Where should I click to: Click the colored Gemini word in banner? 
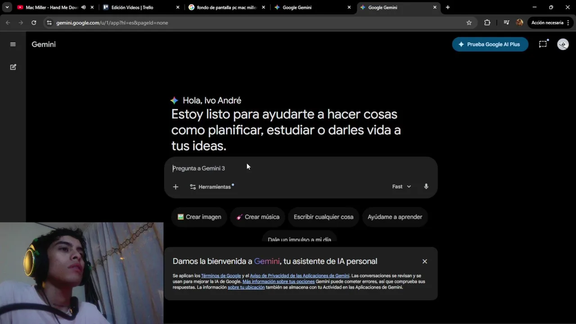(267, 261)
